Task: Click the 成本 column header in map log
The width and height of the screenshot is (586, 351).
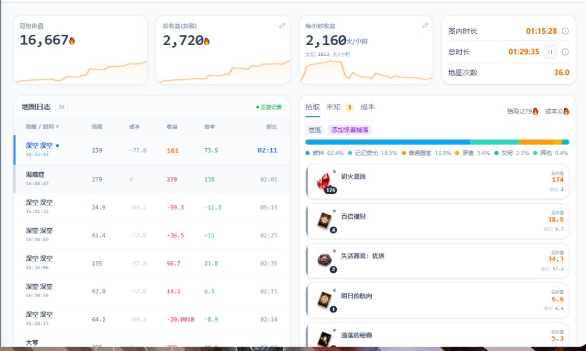Action: 135,127
